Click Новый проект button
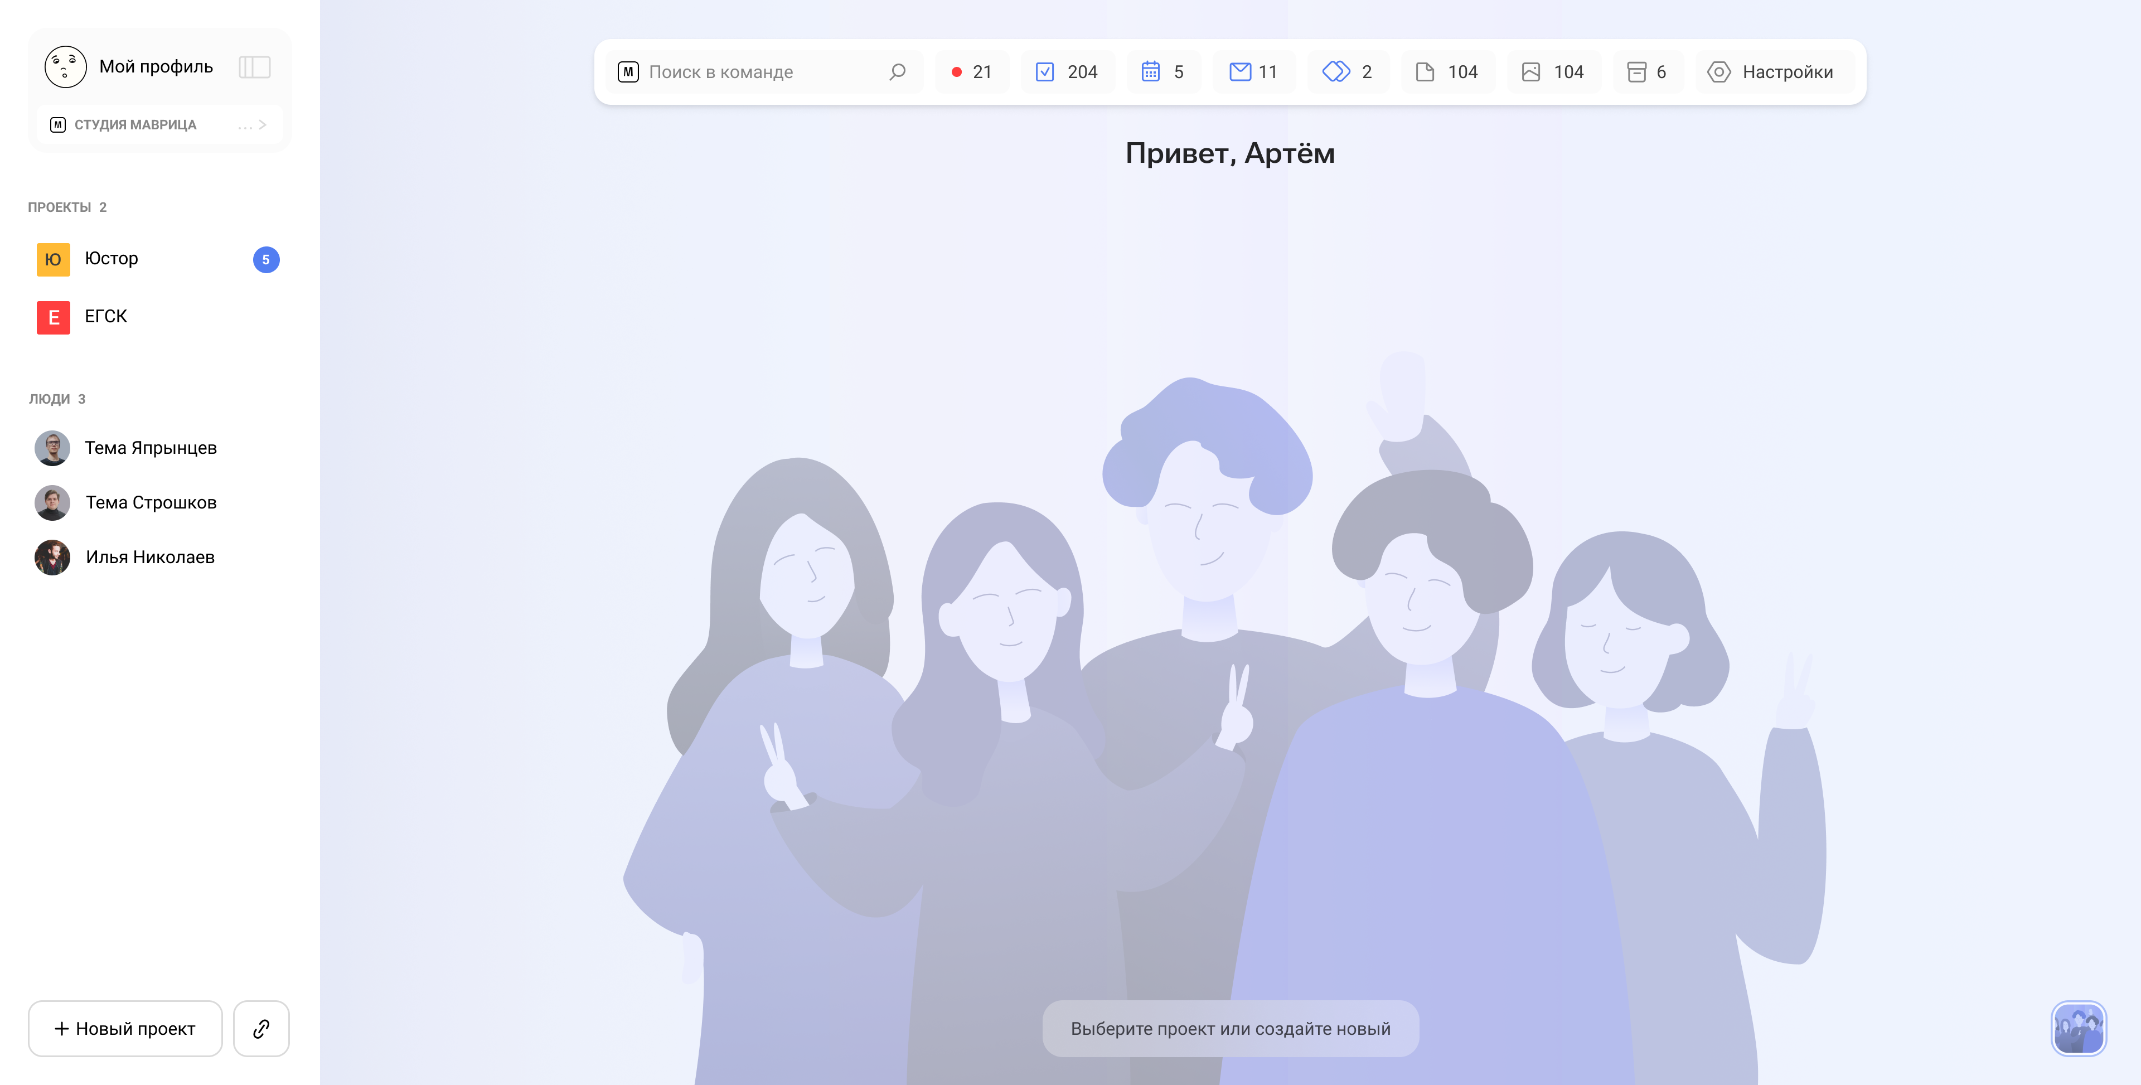Image resolution: width=2141 pixels, height=1085 pixels. point(125,1029)
